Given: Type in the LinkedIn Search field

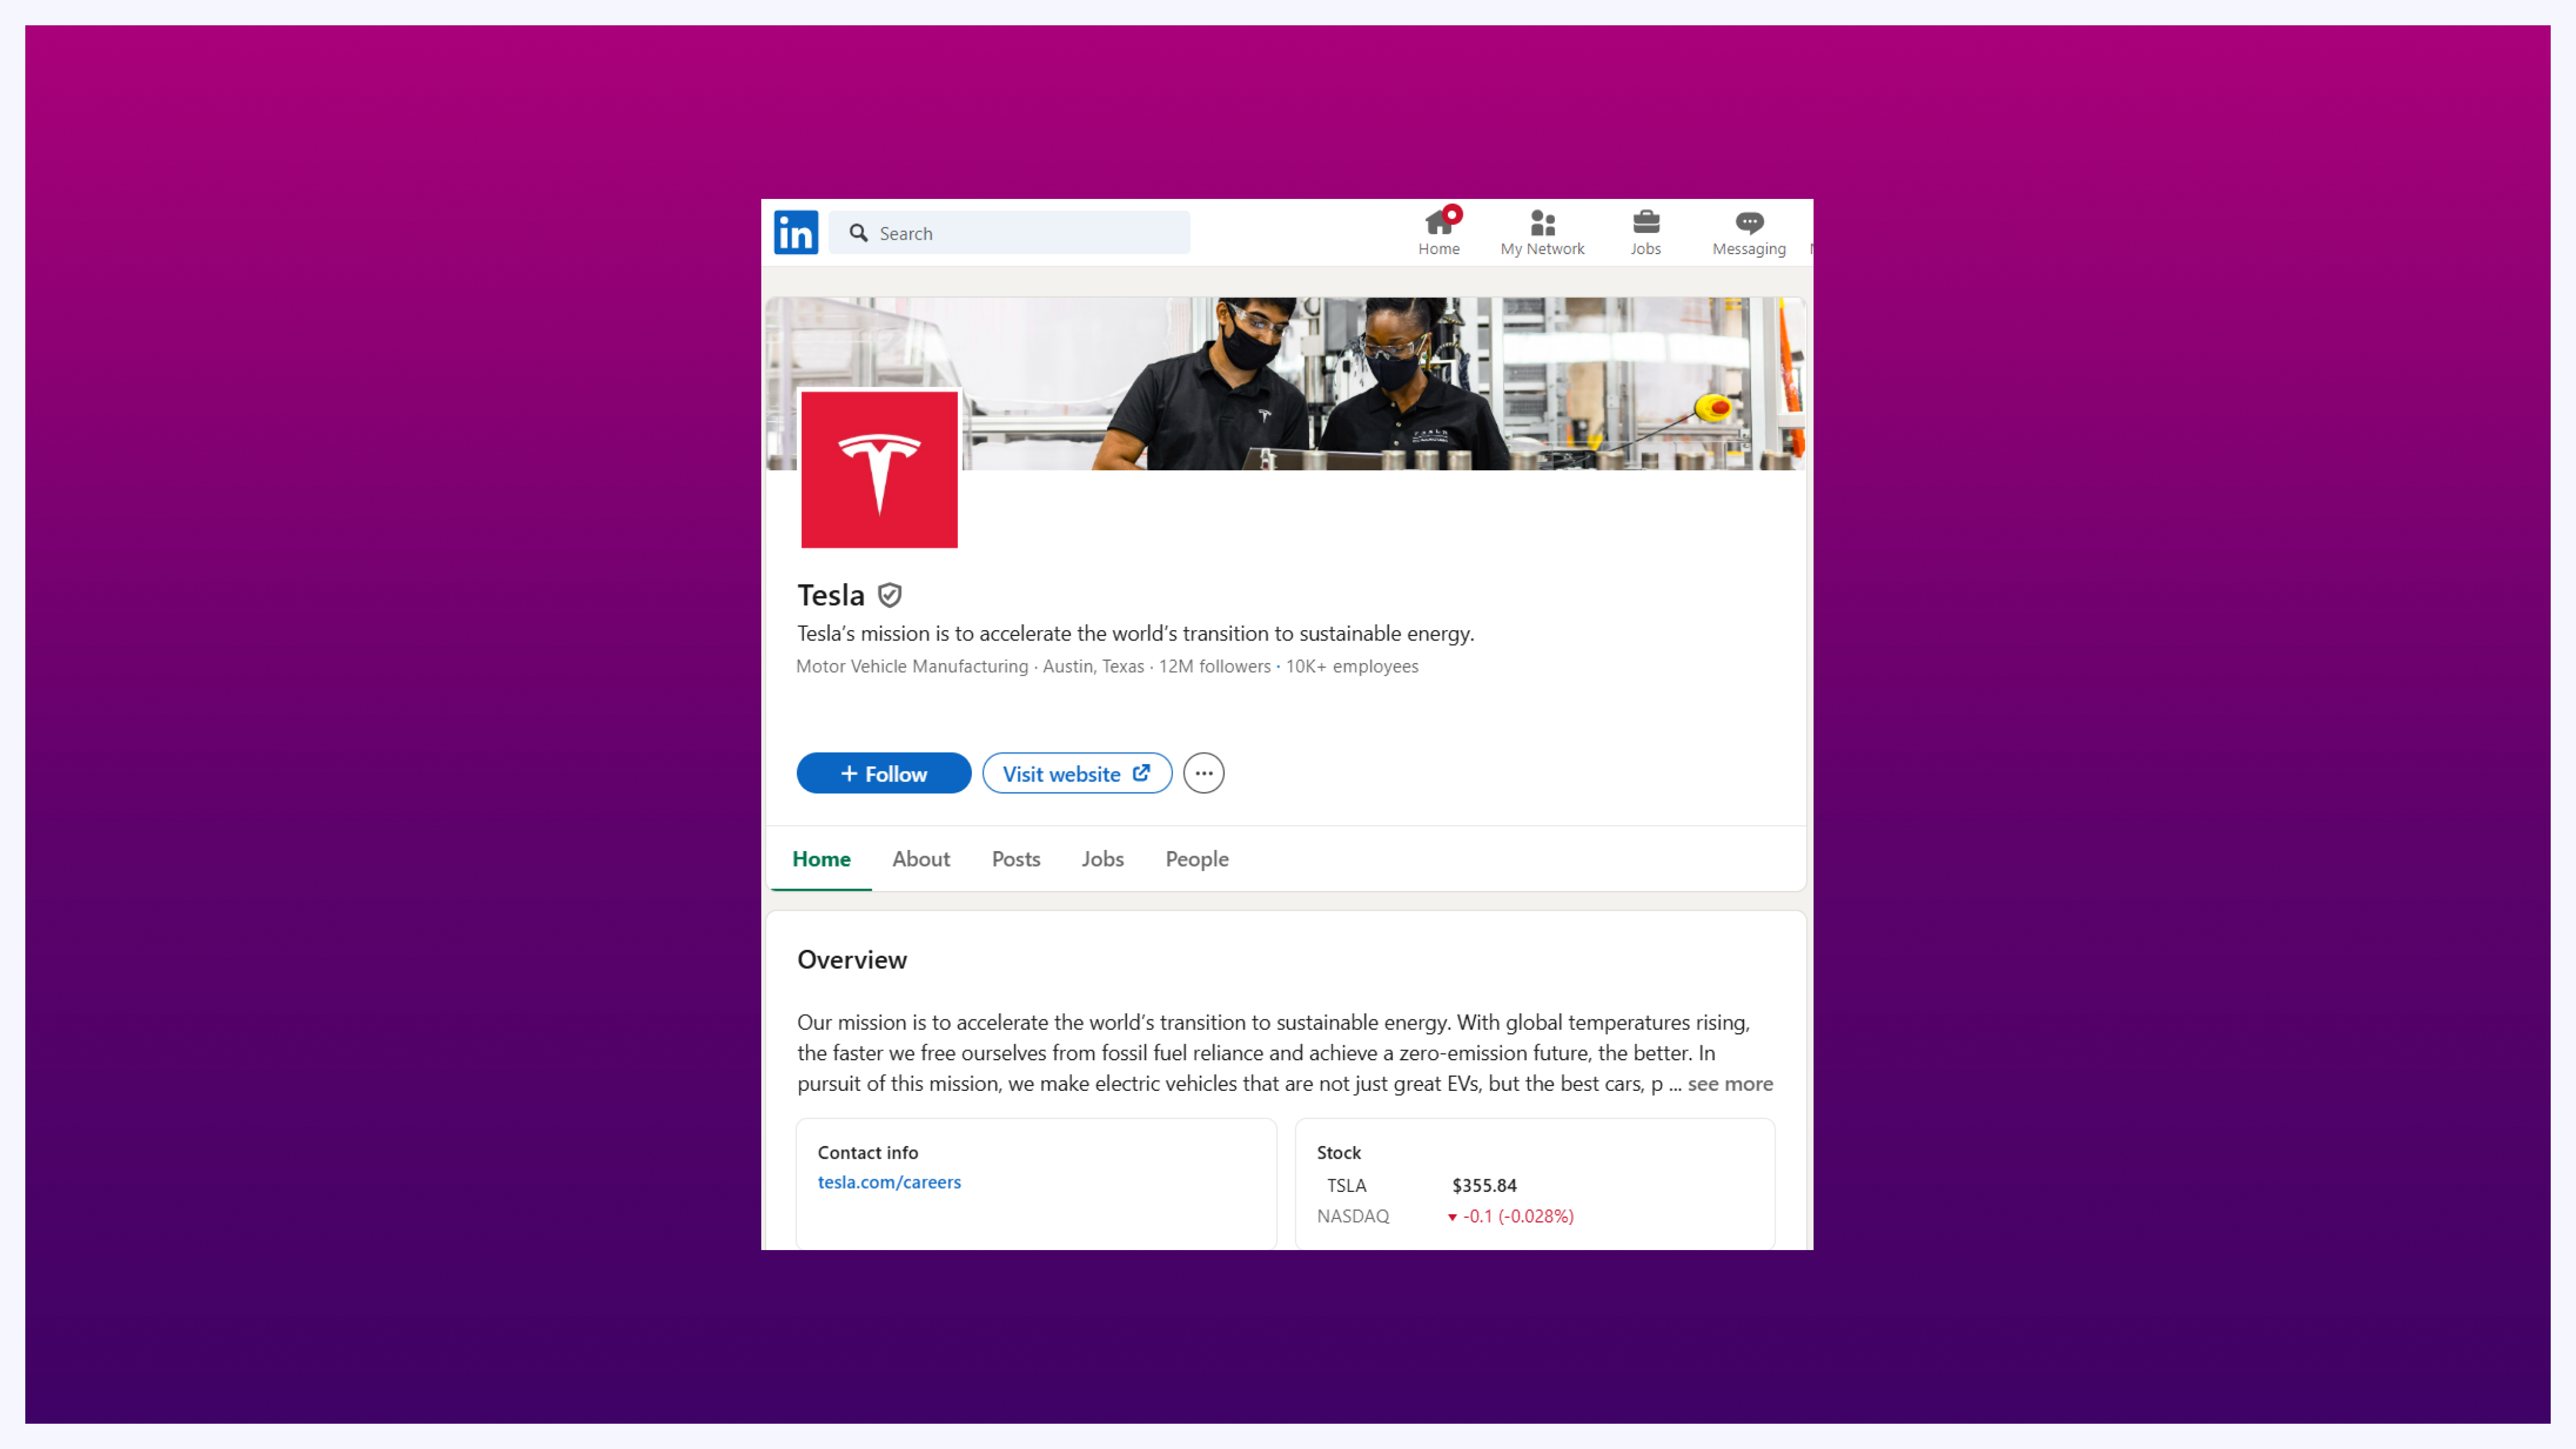Looking at the screenshot, I should click(x=1030, y=233).
